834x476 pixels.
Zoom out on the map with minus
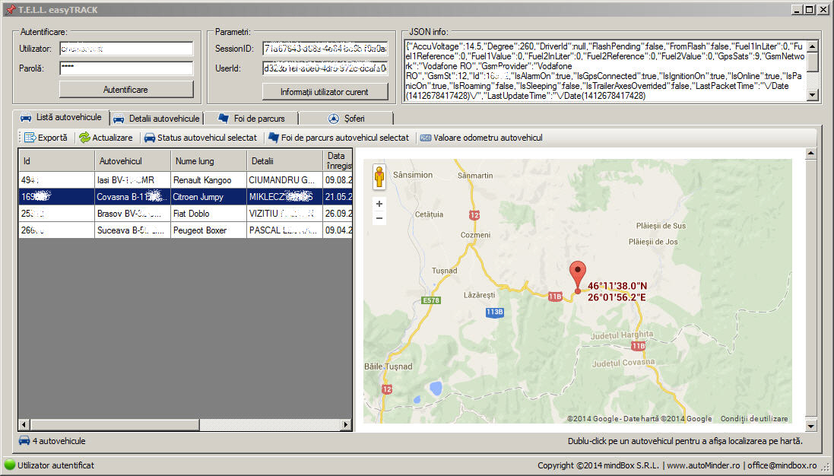[x=379, y=218]
